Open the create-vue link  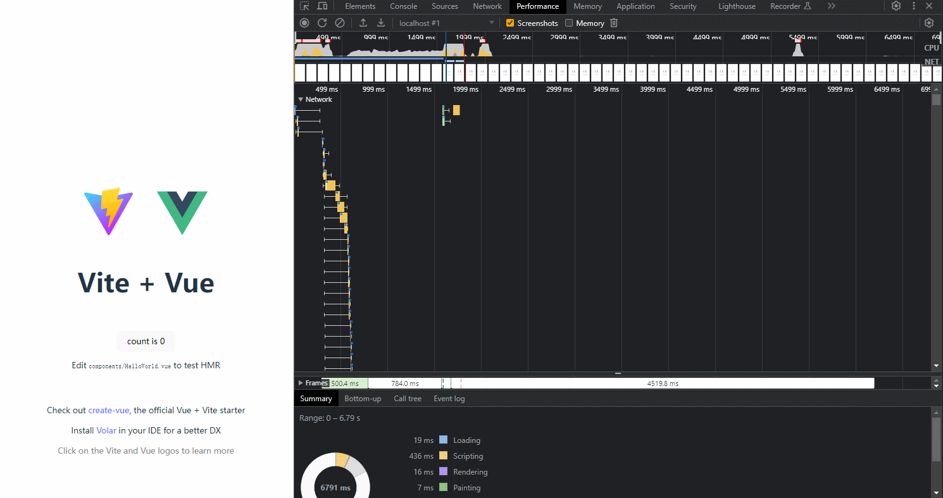point(108,410)
